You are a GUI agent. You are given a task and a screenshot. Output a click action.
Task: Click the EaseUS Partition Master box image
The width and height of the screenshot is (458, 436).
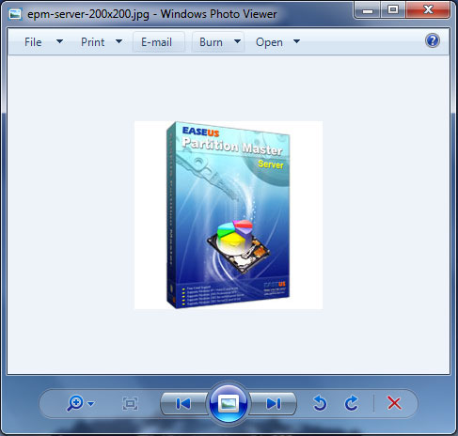(x=229, y=215)
